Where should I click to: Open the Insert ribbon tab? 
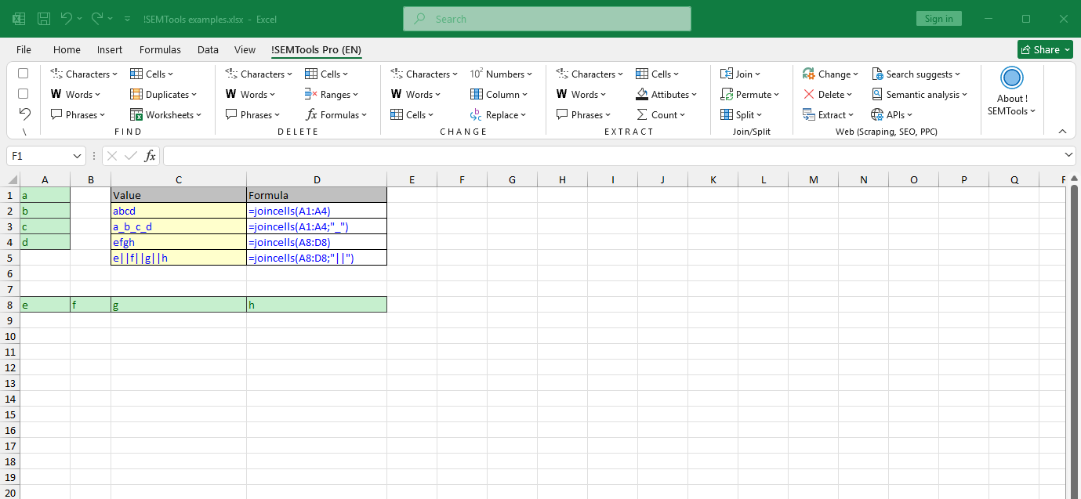point(109,49)
